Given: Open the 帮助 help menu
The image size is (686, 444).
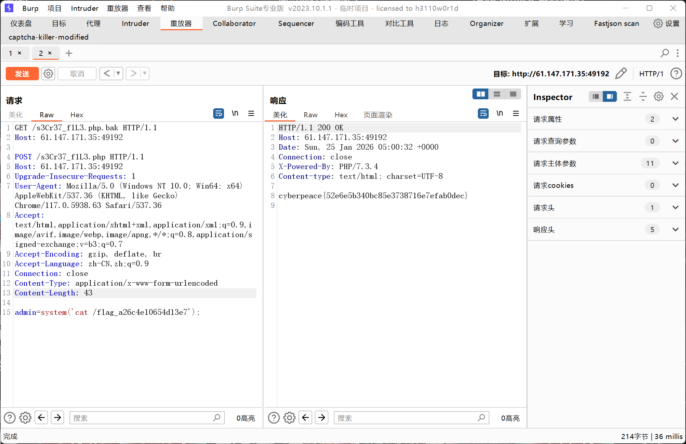Looking at the screenshot, I should [167, 8].
